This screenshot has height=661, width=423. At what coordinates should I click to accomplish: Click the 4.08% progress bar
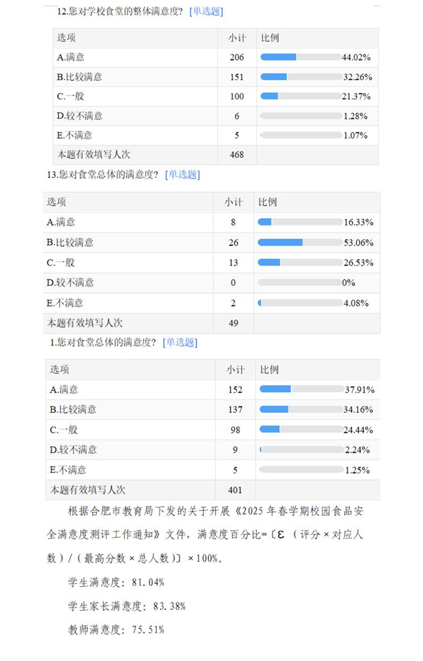(x=299, y=303)
